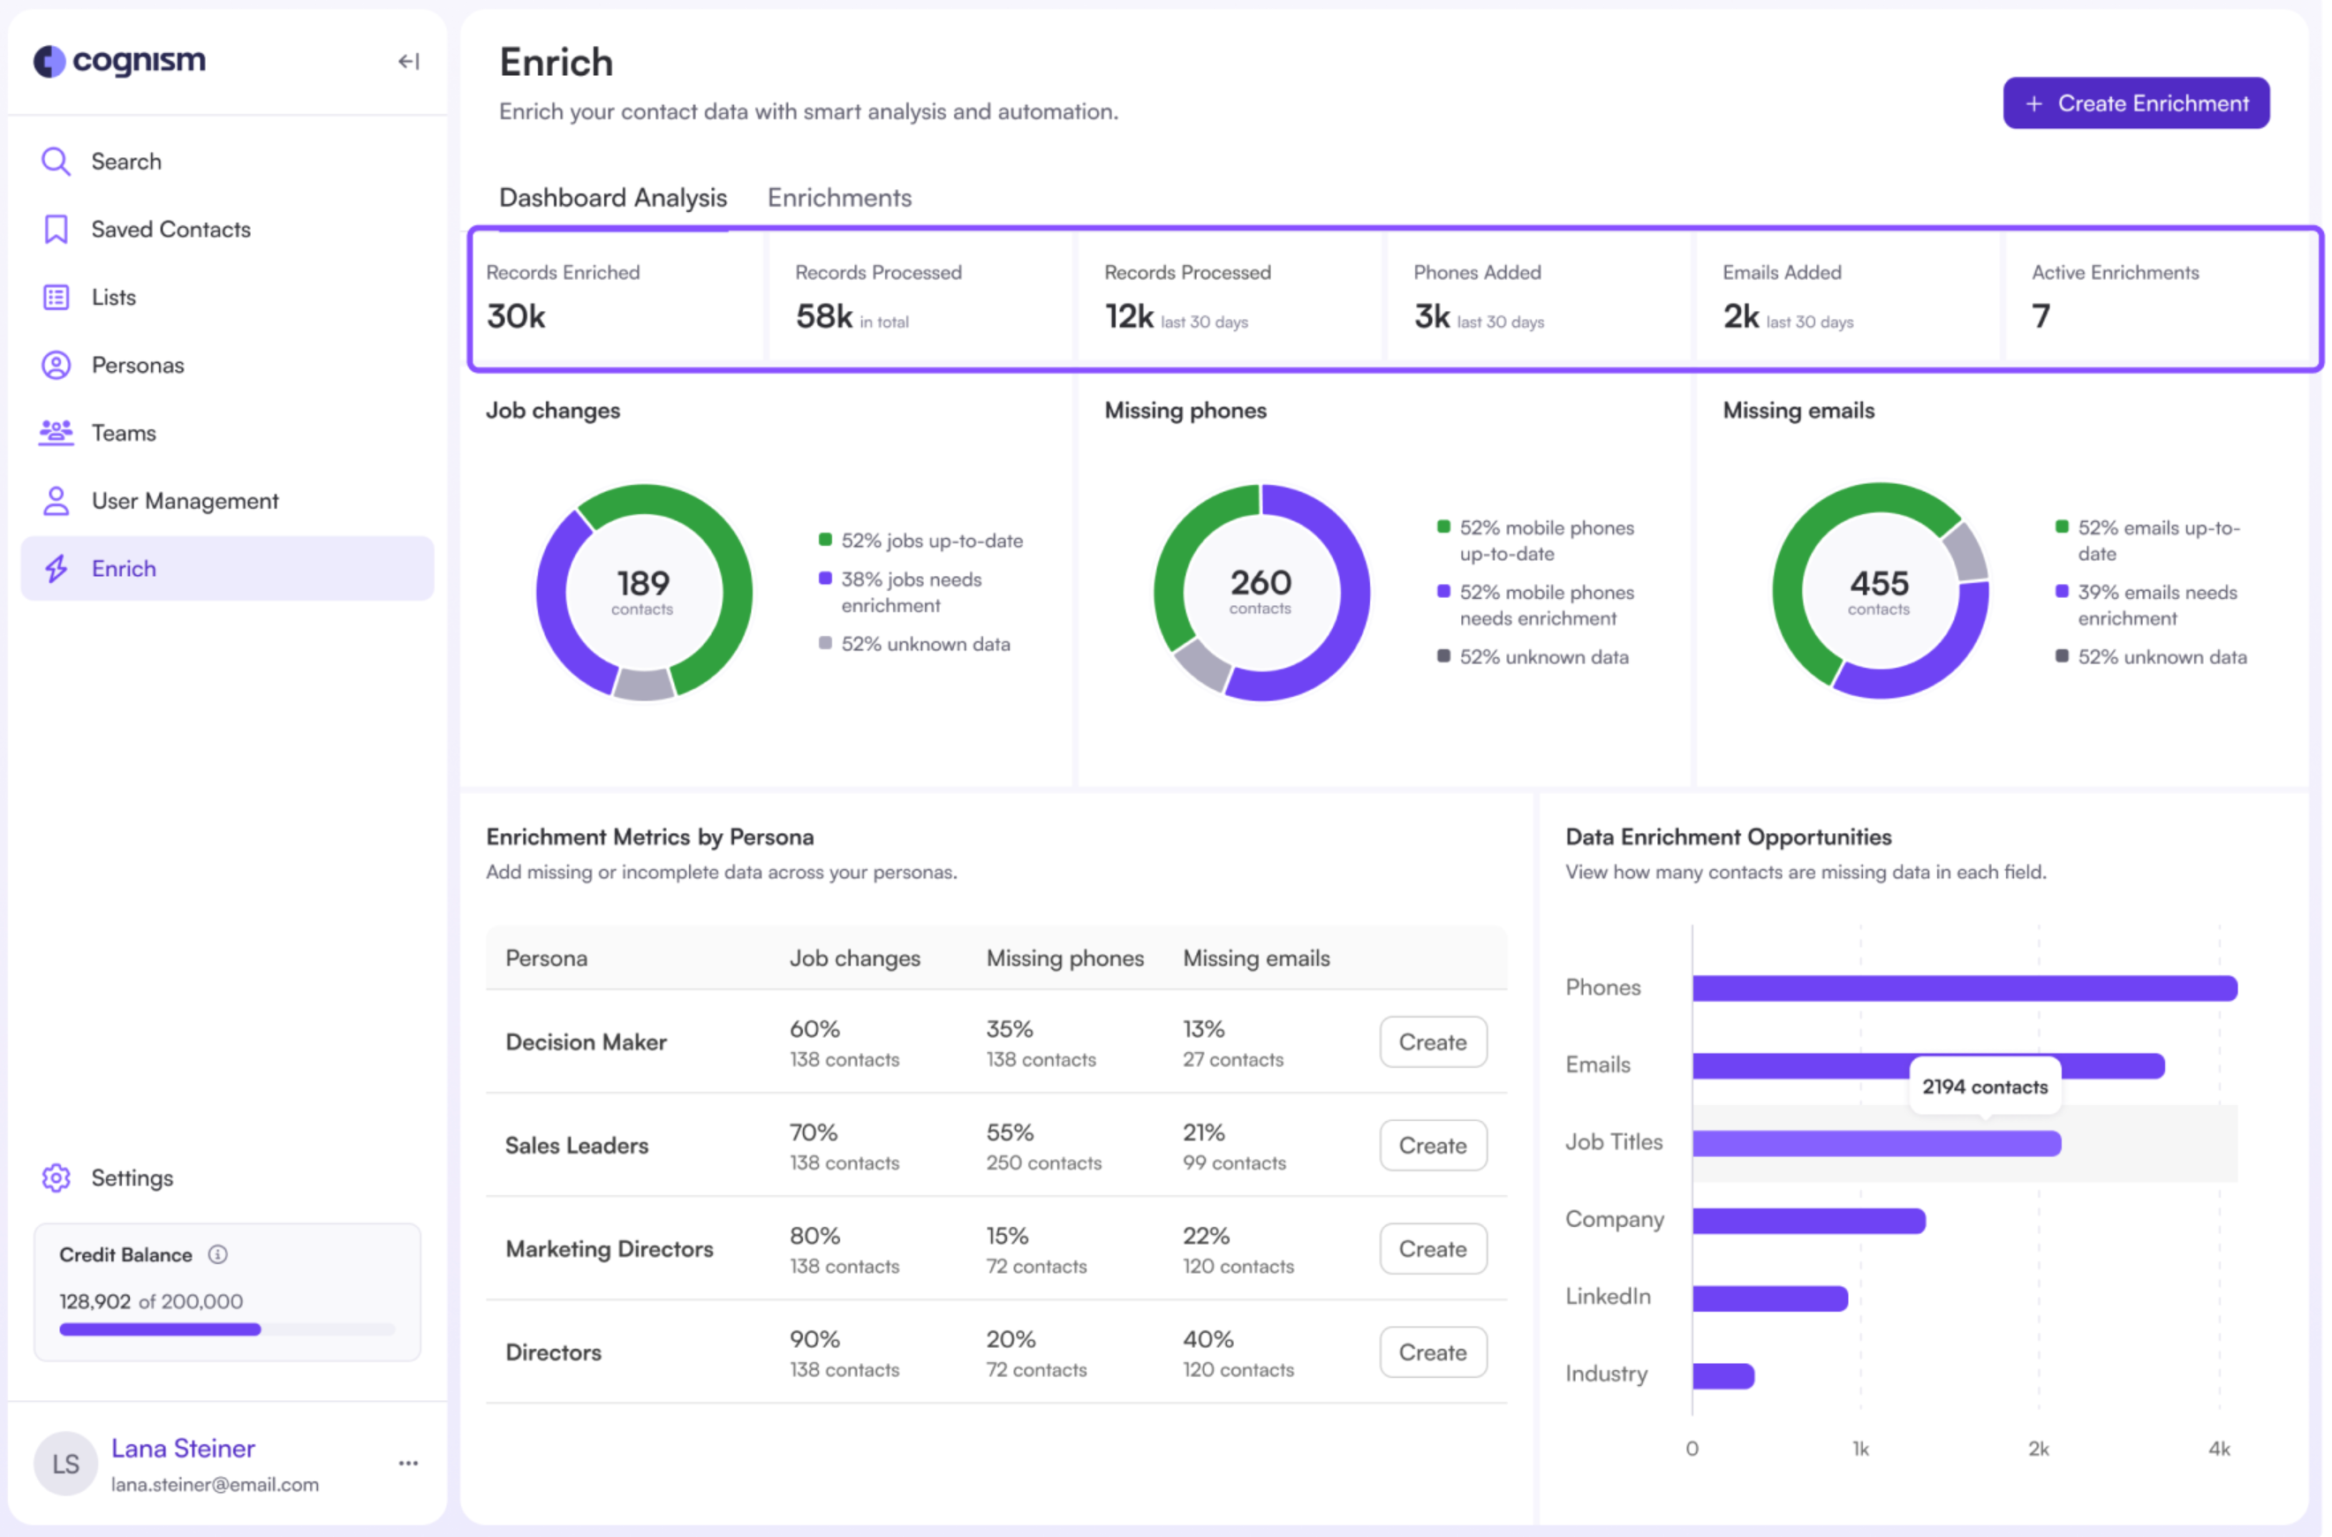Select the Job Titles bar in opportunities chart
The width and height of the screenshot is (2332, 1537).
coord(1877,1142)
